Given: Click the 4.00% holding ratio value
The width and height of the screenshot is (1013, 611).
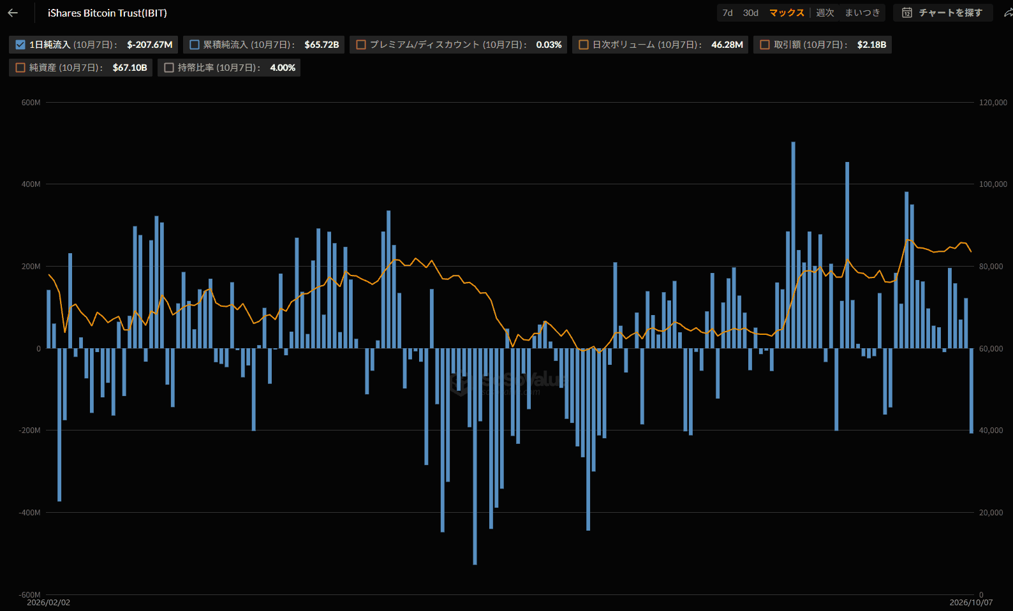Looking at the screenshot, I should coord(283,68).
